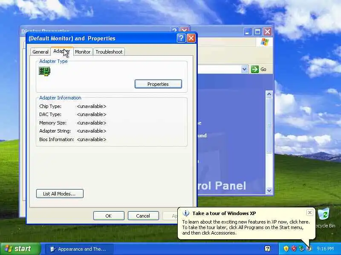Click the List All Modes button

(60, 194)
